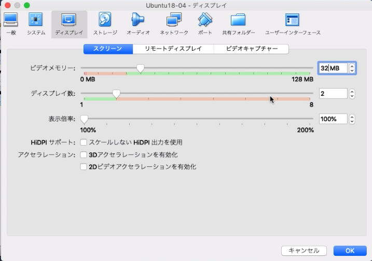
Task: Increase scale factor with stepper up arrow
Action: [352, 117]
